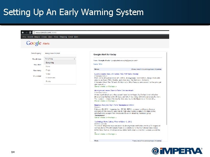This screenshot has height=157, width=210.
Task: Choose Blogs in result type list
Action: coord(60,70)
